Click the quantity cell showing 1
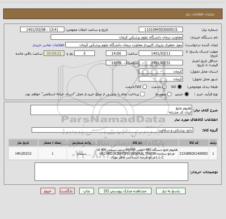 (x=53, y=153)
